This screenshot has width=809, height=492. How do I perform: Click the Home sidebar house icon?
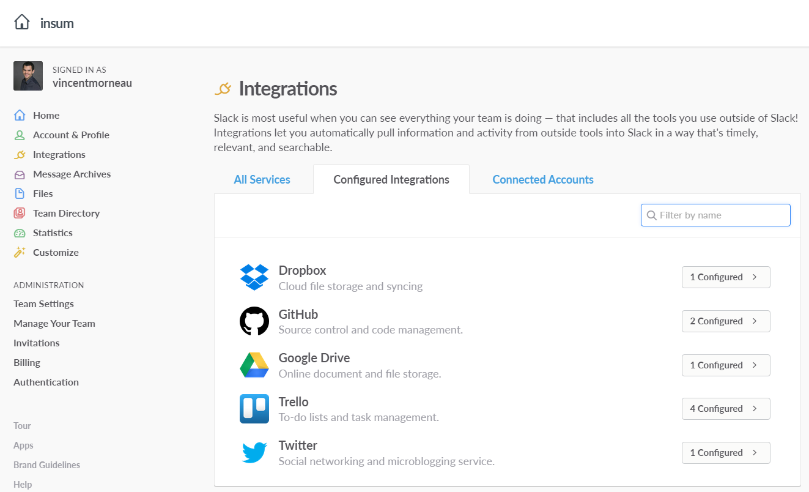tap(20, 115)
